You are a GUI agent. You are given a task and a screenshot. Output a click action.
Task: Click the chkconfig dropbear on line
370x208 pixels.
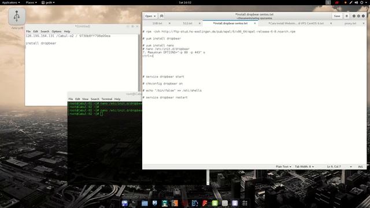(162, 83)
